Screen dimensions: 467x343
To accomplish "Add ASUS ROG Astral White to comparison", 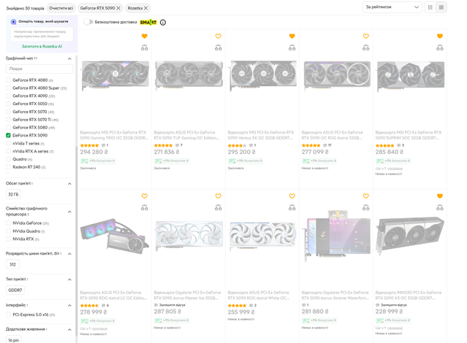I will tap(292, 208).
